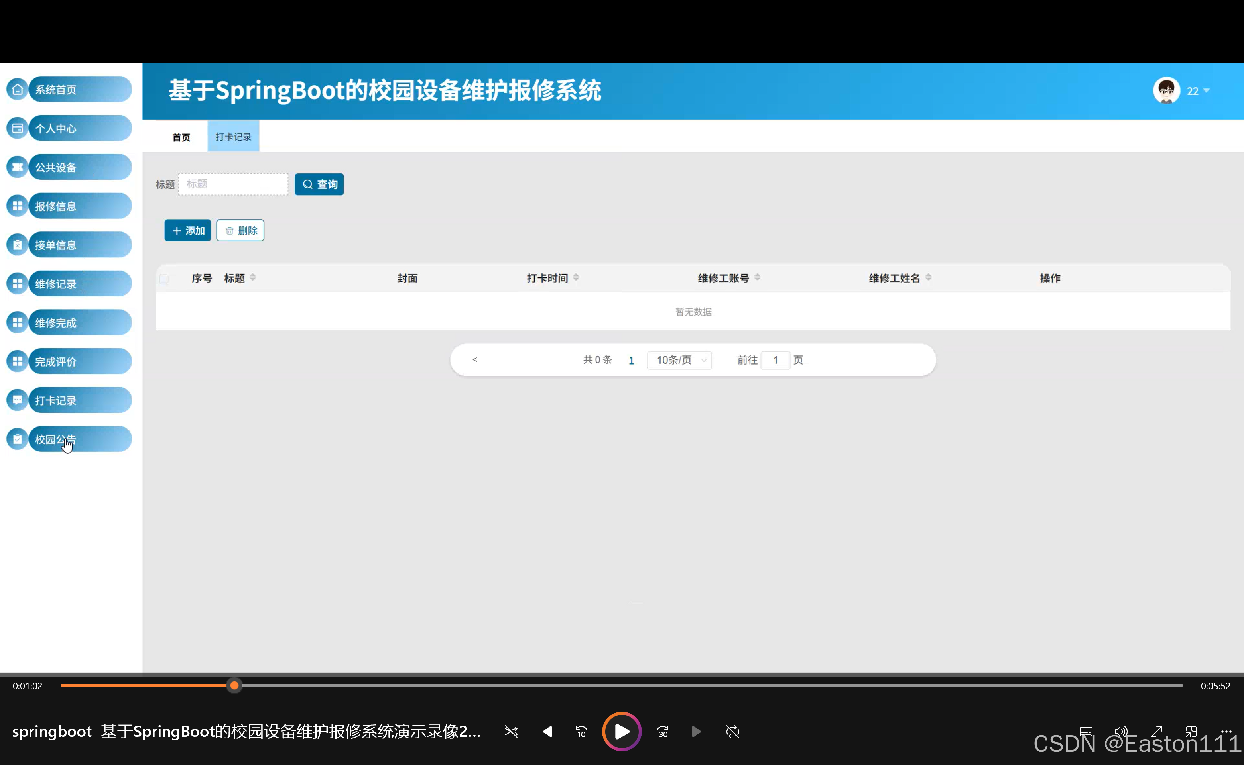The width and height of the screenshot is (1244, 765).
Task: Click the 查询 search button
Action: point(319,184)
